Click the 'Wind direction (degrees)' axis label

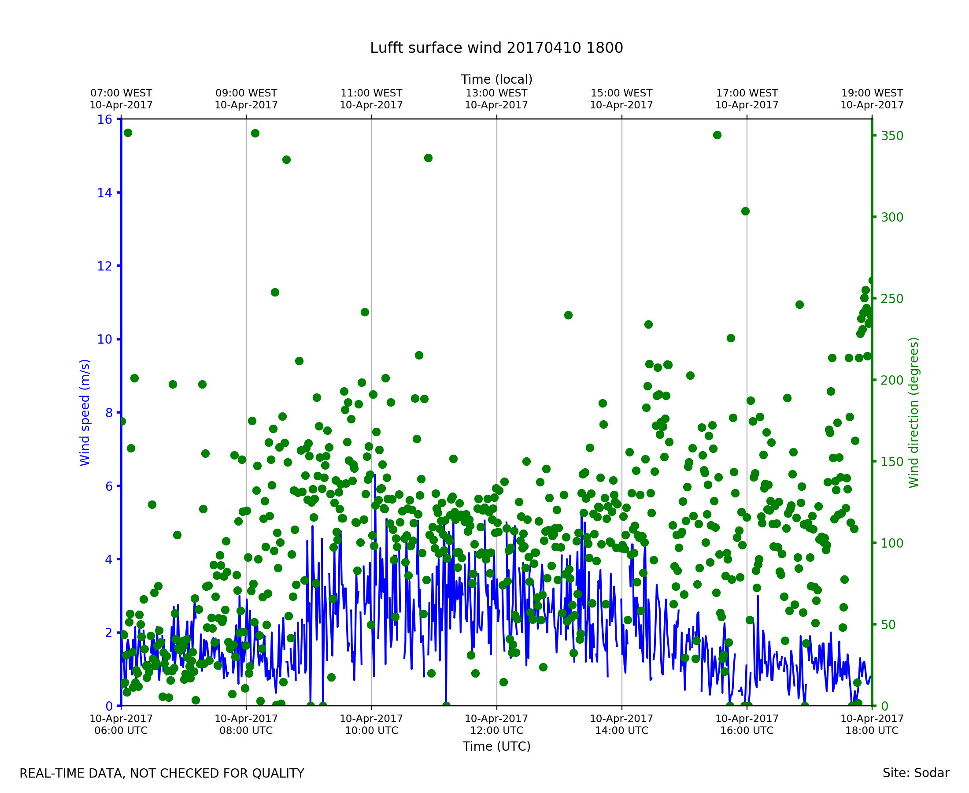914,412
